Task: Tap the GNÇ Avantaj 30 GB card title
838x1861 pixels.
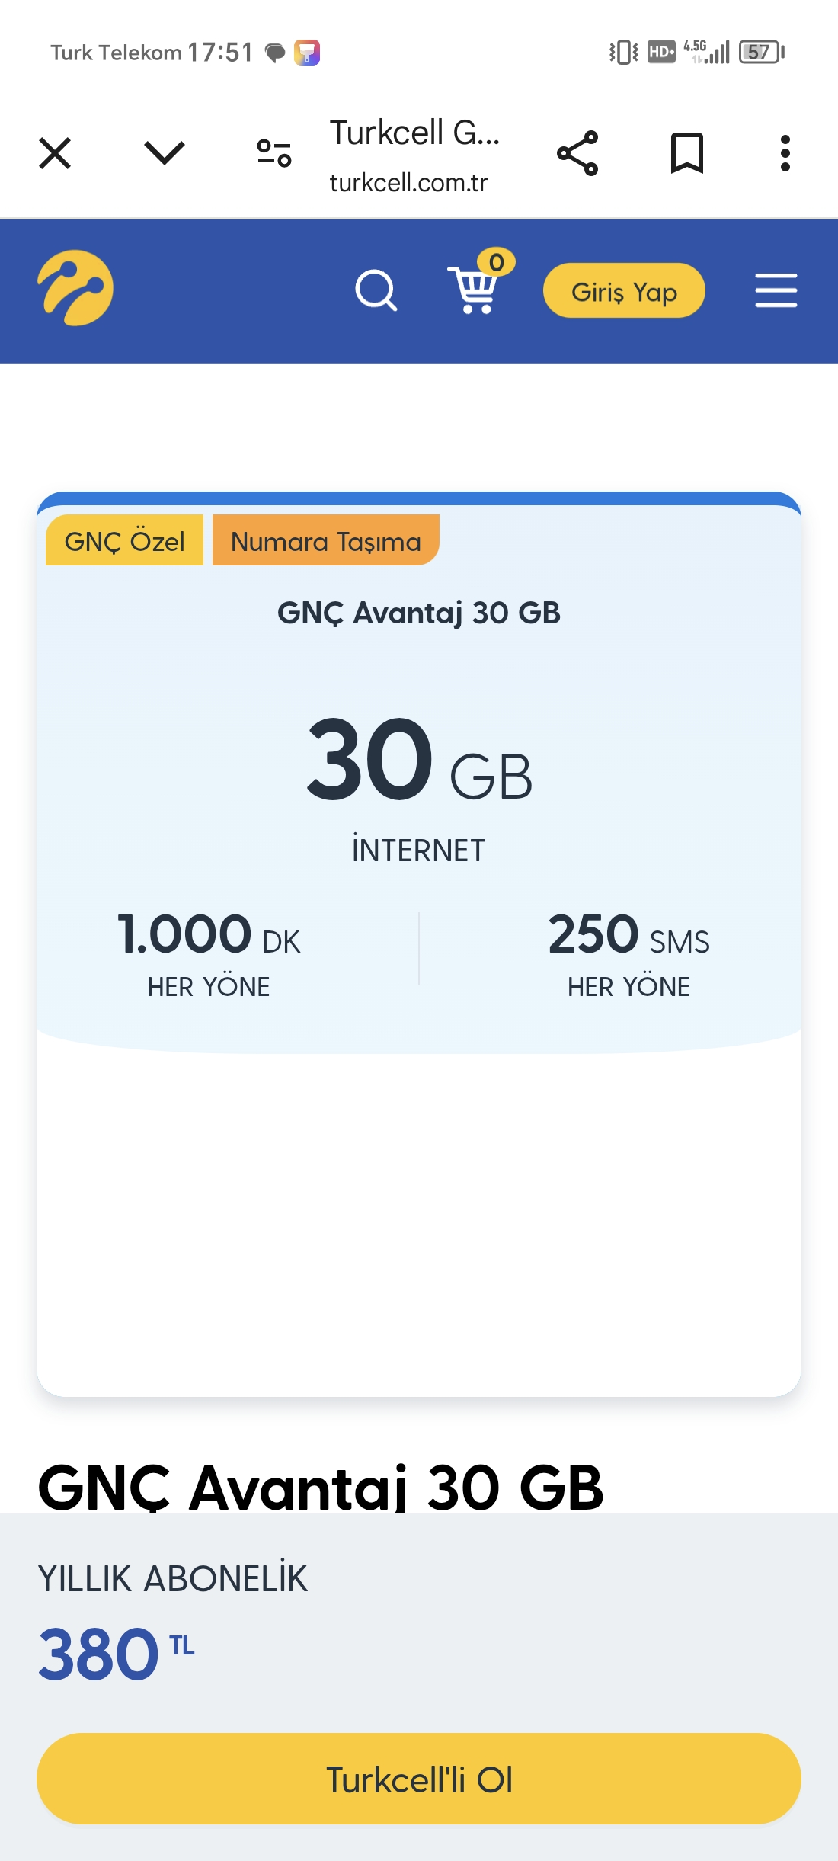Action: coord(419,613)
